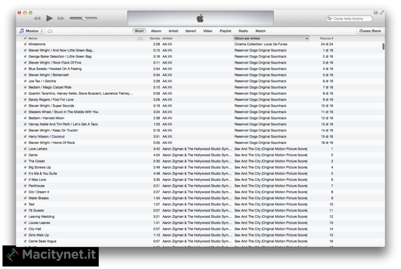Uncheck Bedlam / Magic Carpet Ride

pos(25,87)
